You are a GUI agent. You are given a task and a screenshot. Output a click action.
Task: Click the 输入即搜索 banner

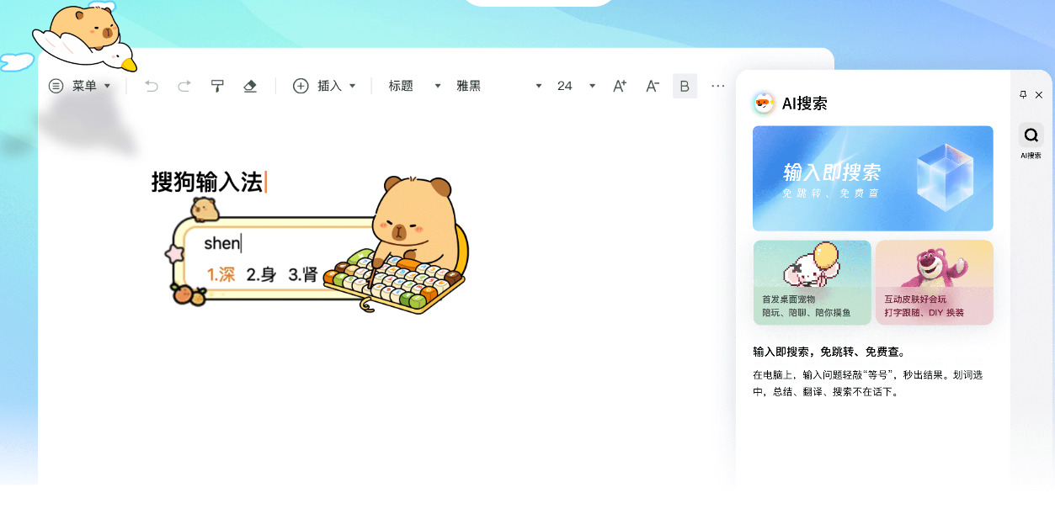tap(873, 178)
